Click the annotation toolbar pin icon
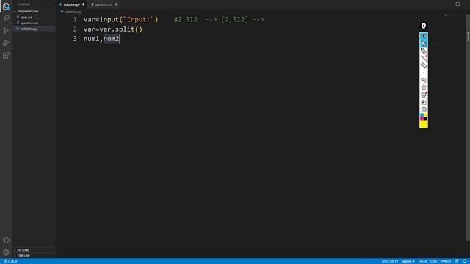Viewport: 470px width, 264px height. [424, 26]
